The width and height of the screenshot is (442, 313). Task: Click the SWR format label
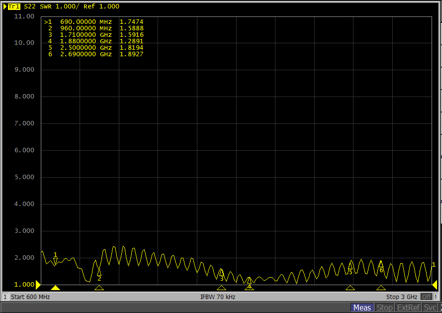click(46, 6)
